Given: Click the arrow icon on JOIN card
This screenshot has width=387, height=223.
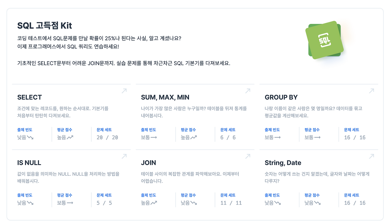Looking at the screenshot, I should (x=248, y=156).
